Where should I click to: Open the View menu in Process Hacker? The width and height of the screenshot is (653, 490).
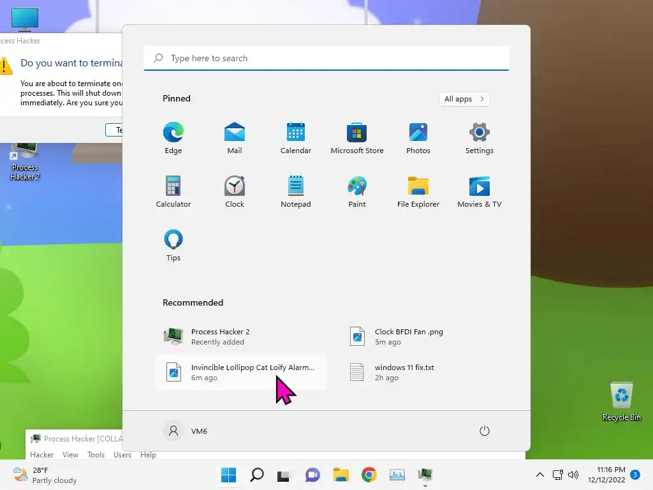coord(70,454)
